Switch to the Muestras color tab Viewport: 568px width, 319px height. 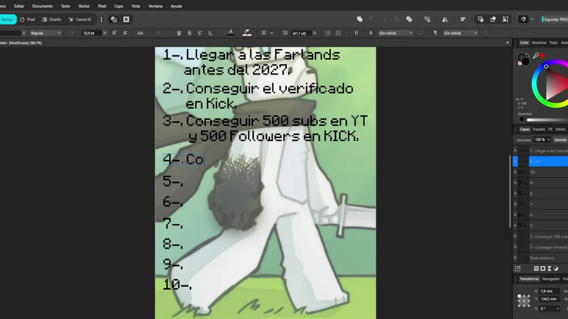pos(539,43)
